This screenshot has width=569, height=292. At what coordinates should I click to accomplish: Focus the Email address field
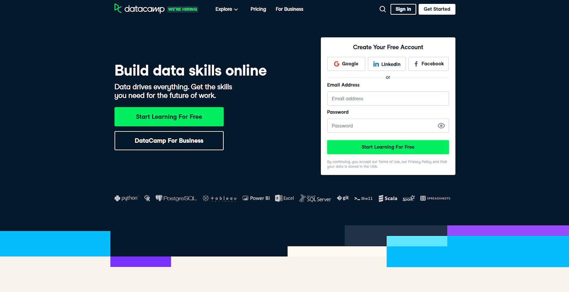(388, 99)
